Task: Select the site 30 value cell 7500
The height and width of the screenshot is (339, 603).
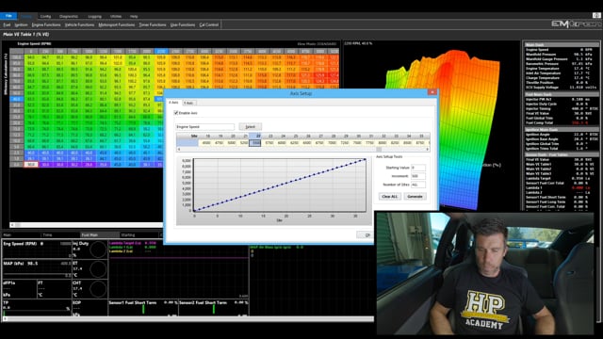Action: [357, 142]
